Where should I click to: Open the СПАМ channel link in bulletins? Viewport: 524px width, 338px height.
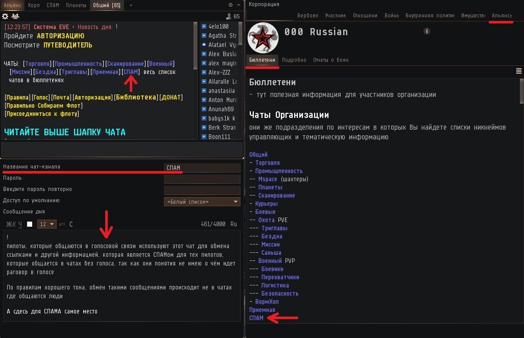(x=256, y=318)
